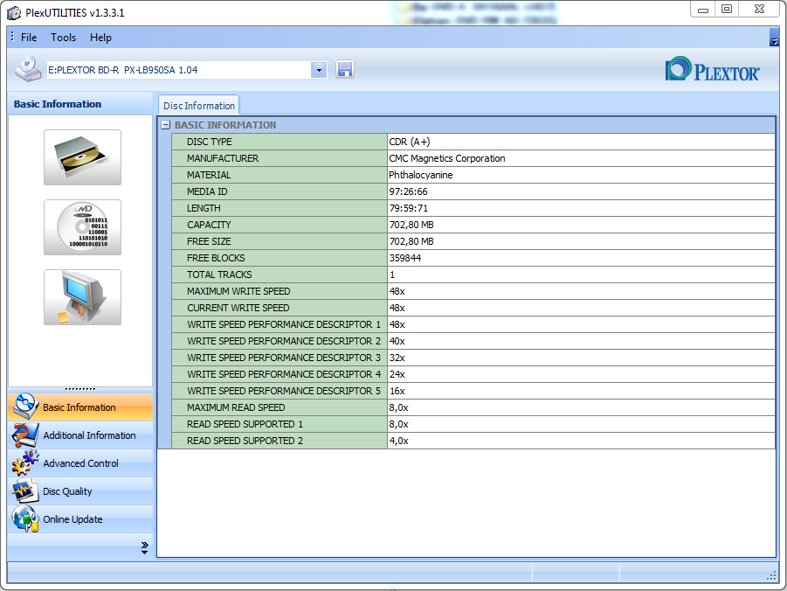Viewport: 787px width, 591px height.
Task: Click the Online Update globe icon
Action: (x=24, y=518)
